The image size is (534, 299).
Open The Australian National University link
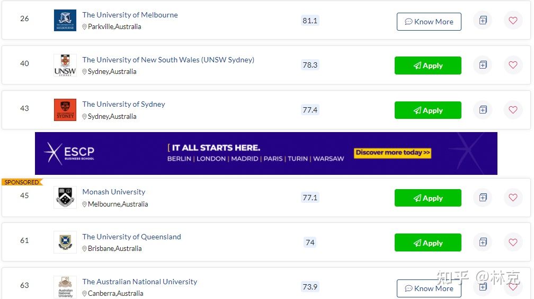click(140, 282)
